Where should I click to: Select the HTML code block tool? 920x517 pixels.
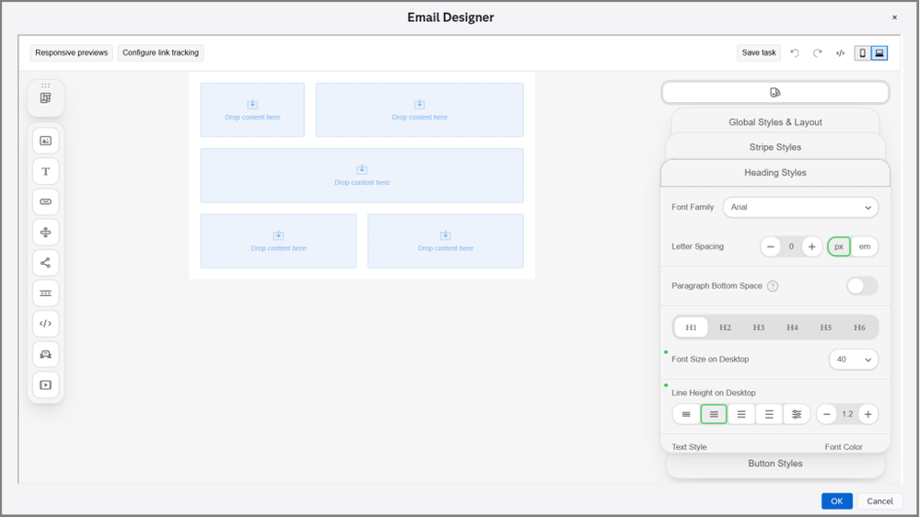tap(45, 324)
